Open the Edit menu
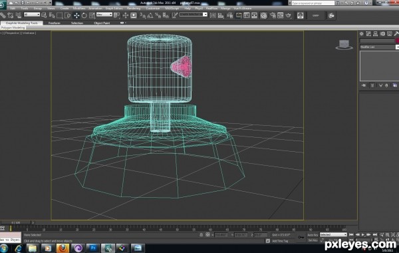The image size is (399, 253). [13, 9]
